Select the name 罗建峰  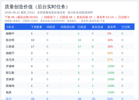click(x=10, y=66)
